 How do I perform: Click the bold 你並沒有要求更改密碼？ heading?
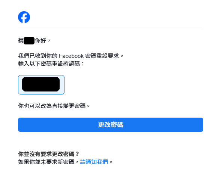coord(49,154)
